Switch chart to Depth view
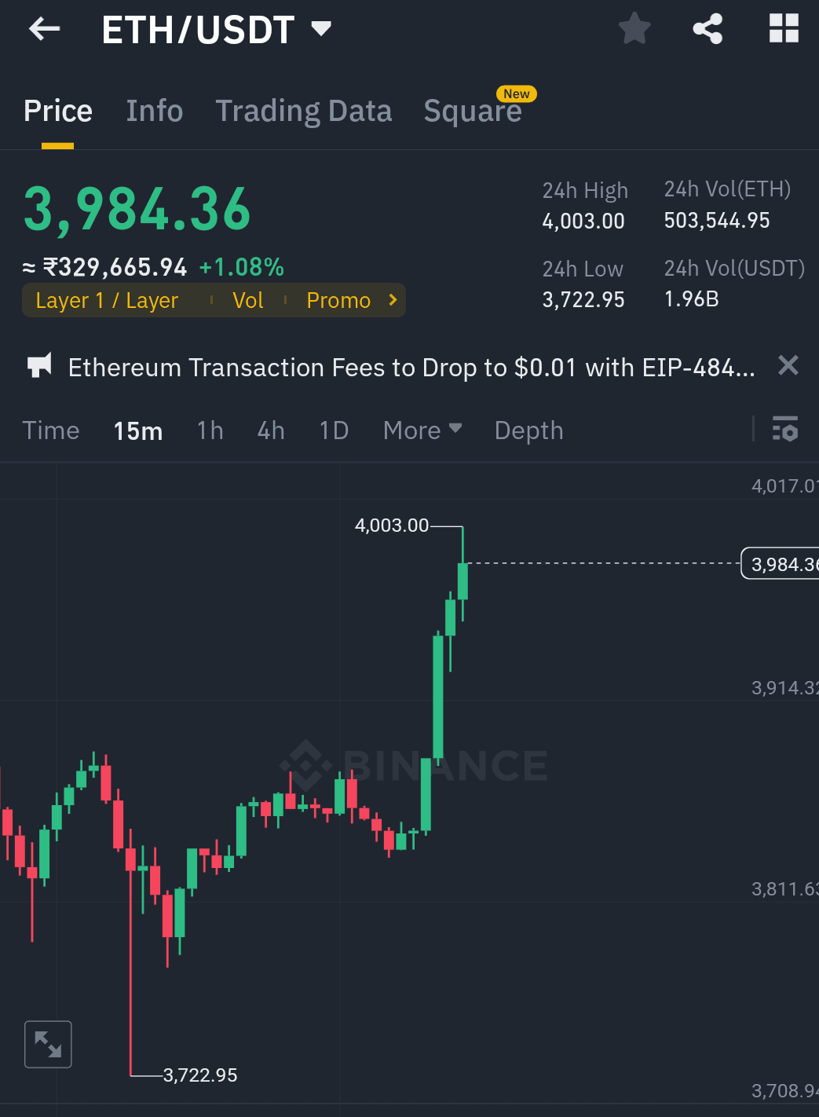This screenshot has height=1117, width=819. coord(528,430)
